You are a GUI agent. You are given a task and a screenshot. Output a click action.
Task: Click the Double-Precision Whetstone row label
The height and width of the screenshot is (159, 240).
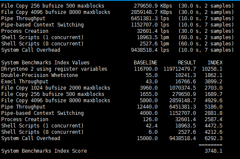click(x=40, y=75)
